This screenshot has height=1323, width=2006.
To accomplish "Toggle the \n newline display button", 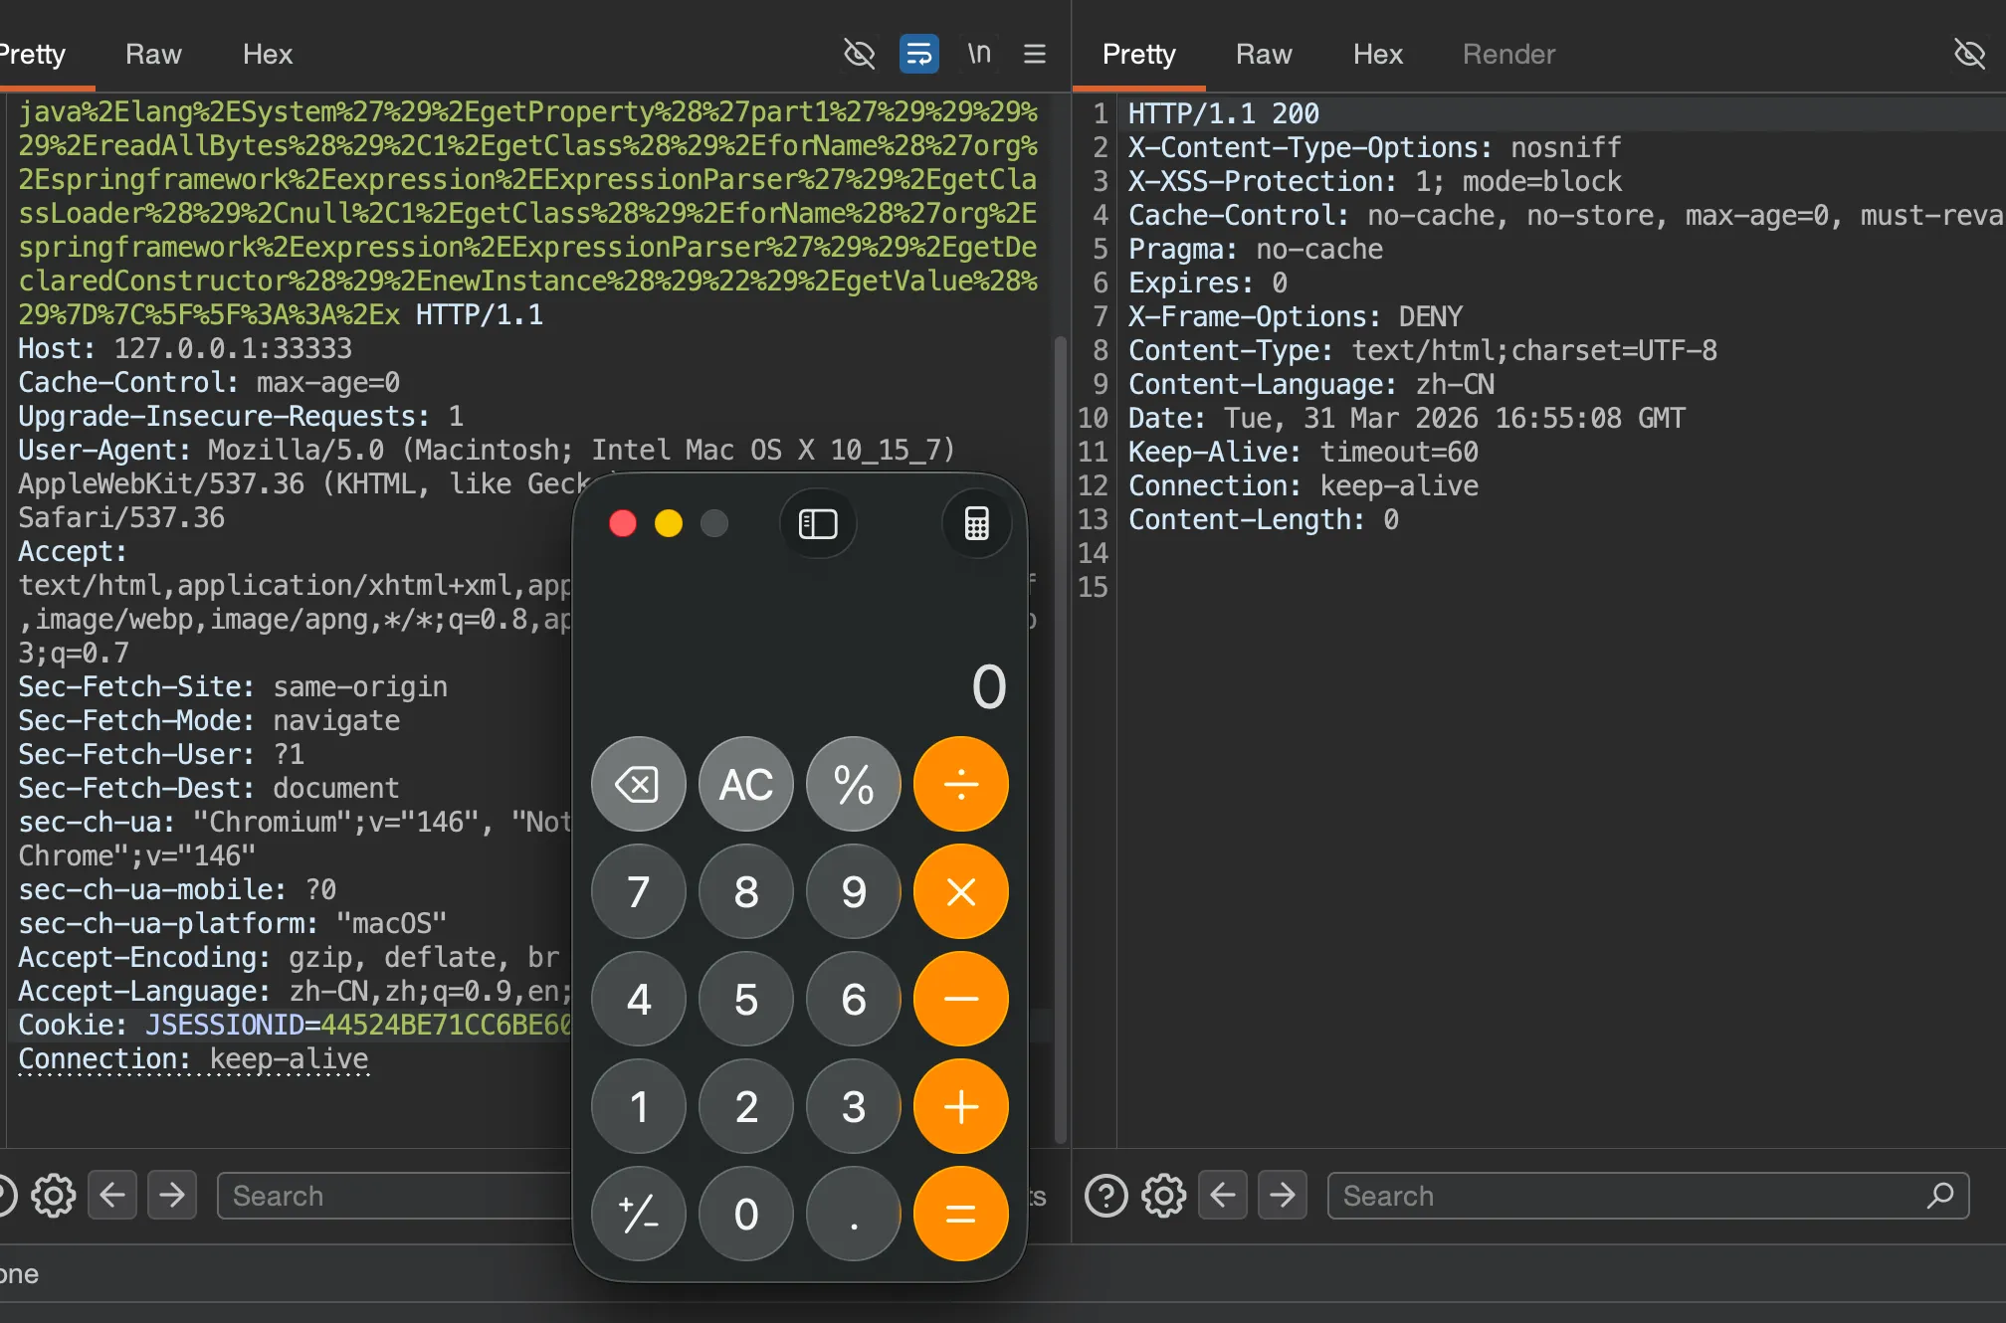I will click(x=979, y=54).
